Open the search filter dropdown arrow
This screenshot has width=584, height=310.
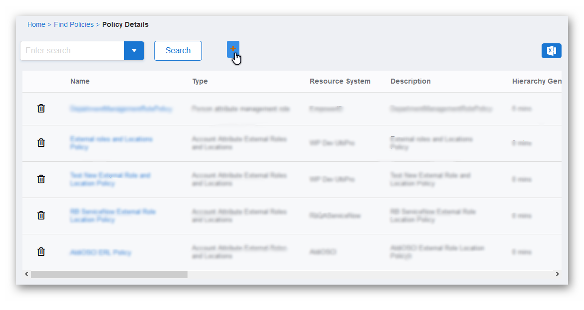pyautogui.click(x=134, y=50)
